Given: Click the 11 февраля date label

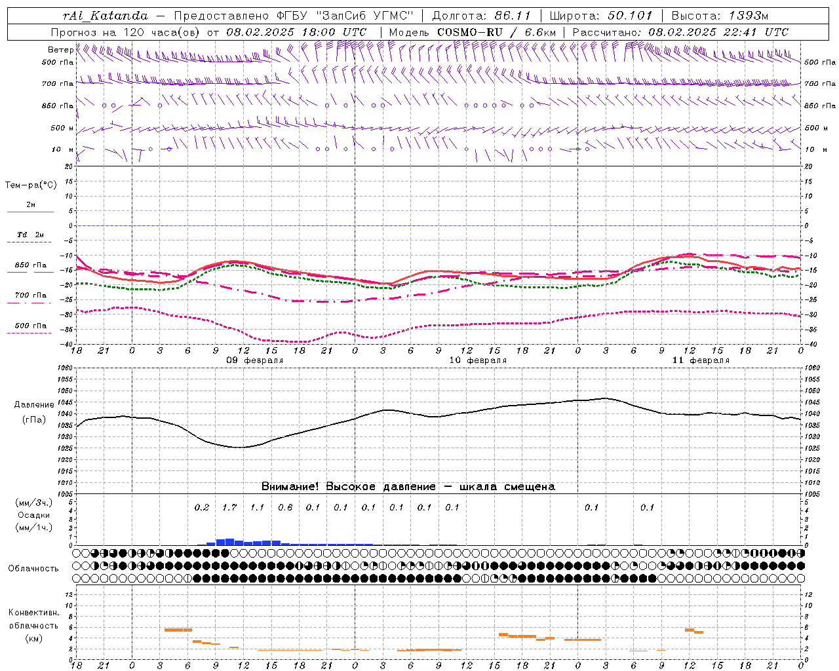Looking at the screenshot, I should click(x=701, y=360).
